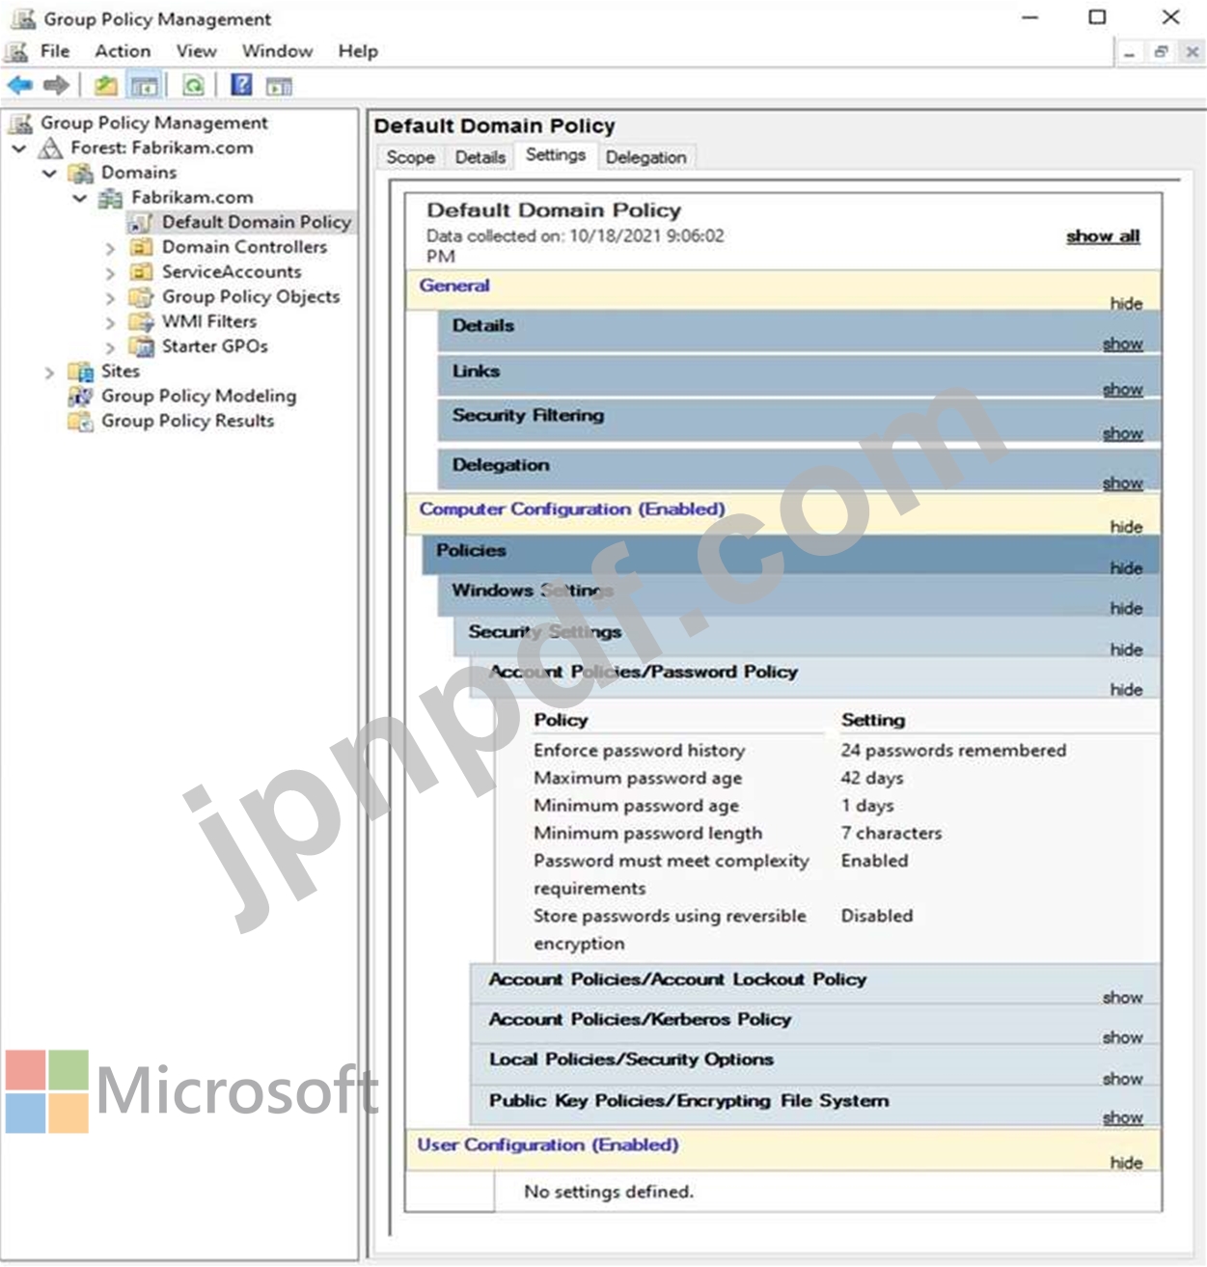Expand the Starter GPOs node
Image resolution: width=1207 pixels, height=1267 pixels.
pyautogui.click(x=110, y=348)
